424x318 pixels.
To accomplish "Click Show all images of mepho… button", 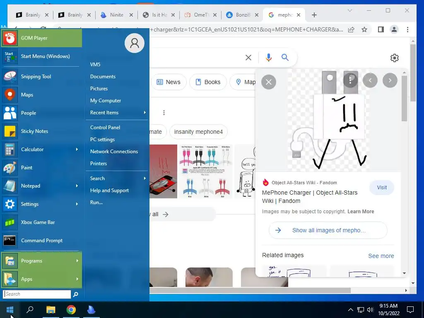I will 328,230.
